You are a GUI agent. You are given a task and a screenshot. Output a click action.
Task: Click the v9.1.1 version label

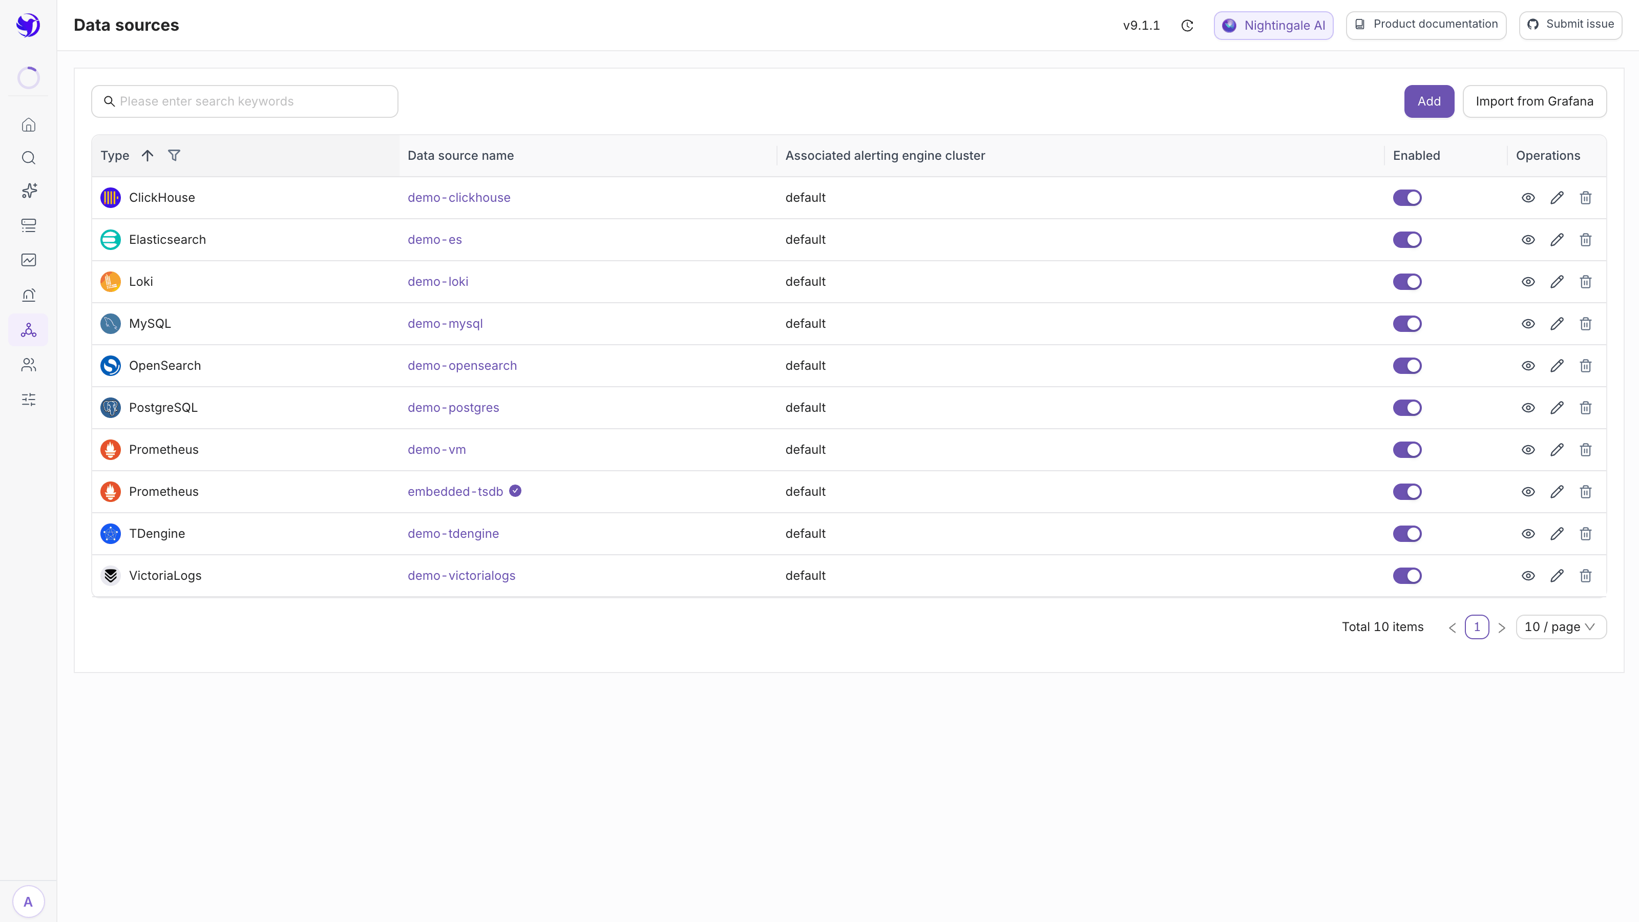[1141, 26]
